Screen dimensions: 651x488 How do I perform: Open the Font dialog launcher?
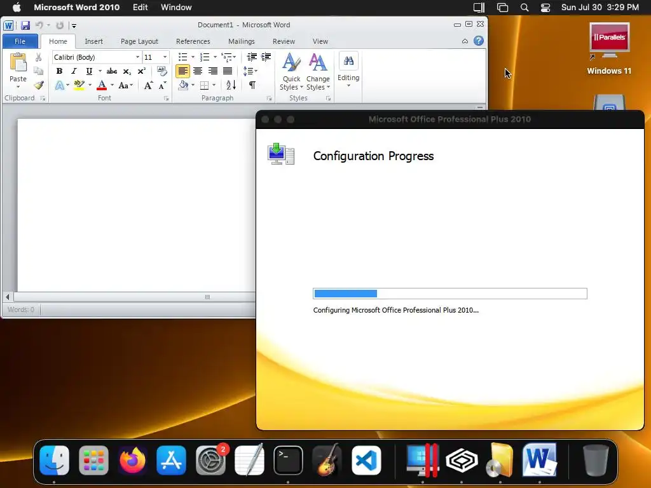167,98
